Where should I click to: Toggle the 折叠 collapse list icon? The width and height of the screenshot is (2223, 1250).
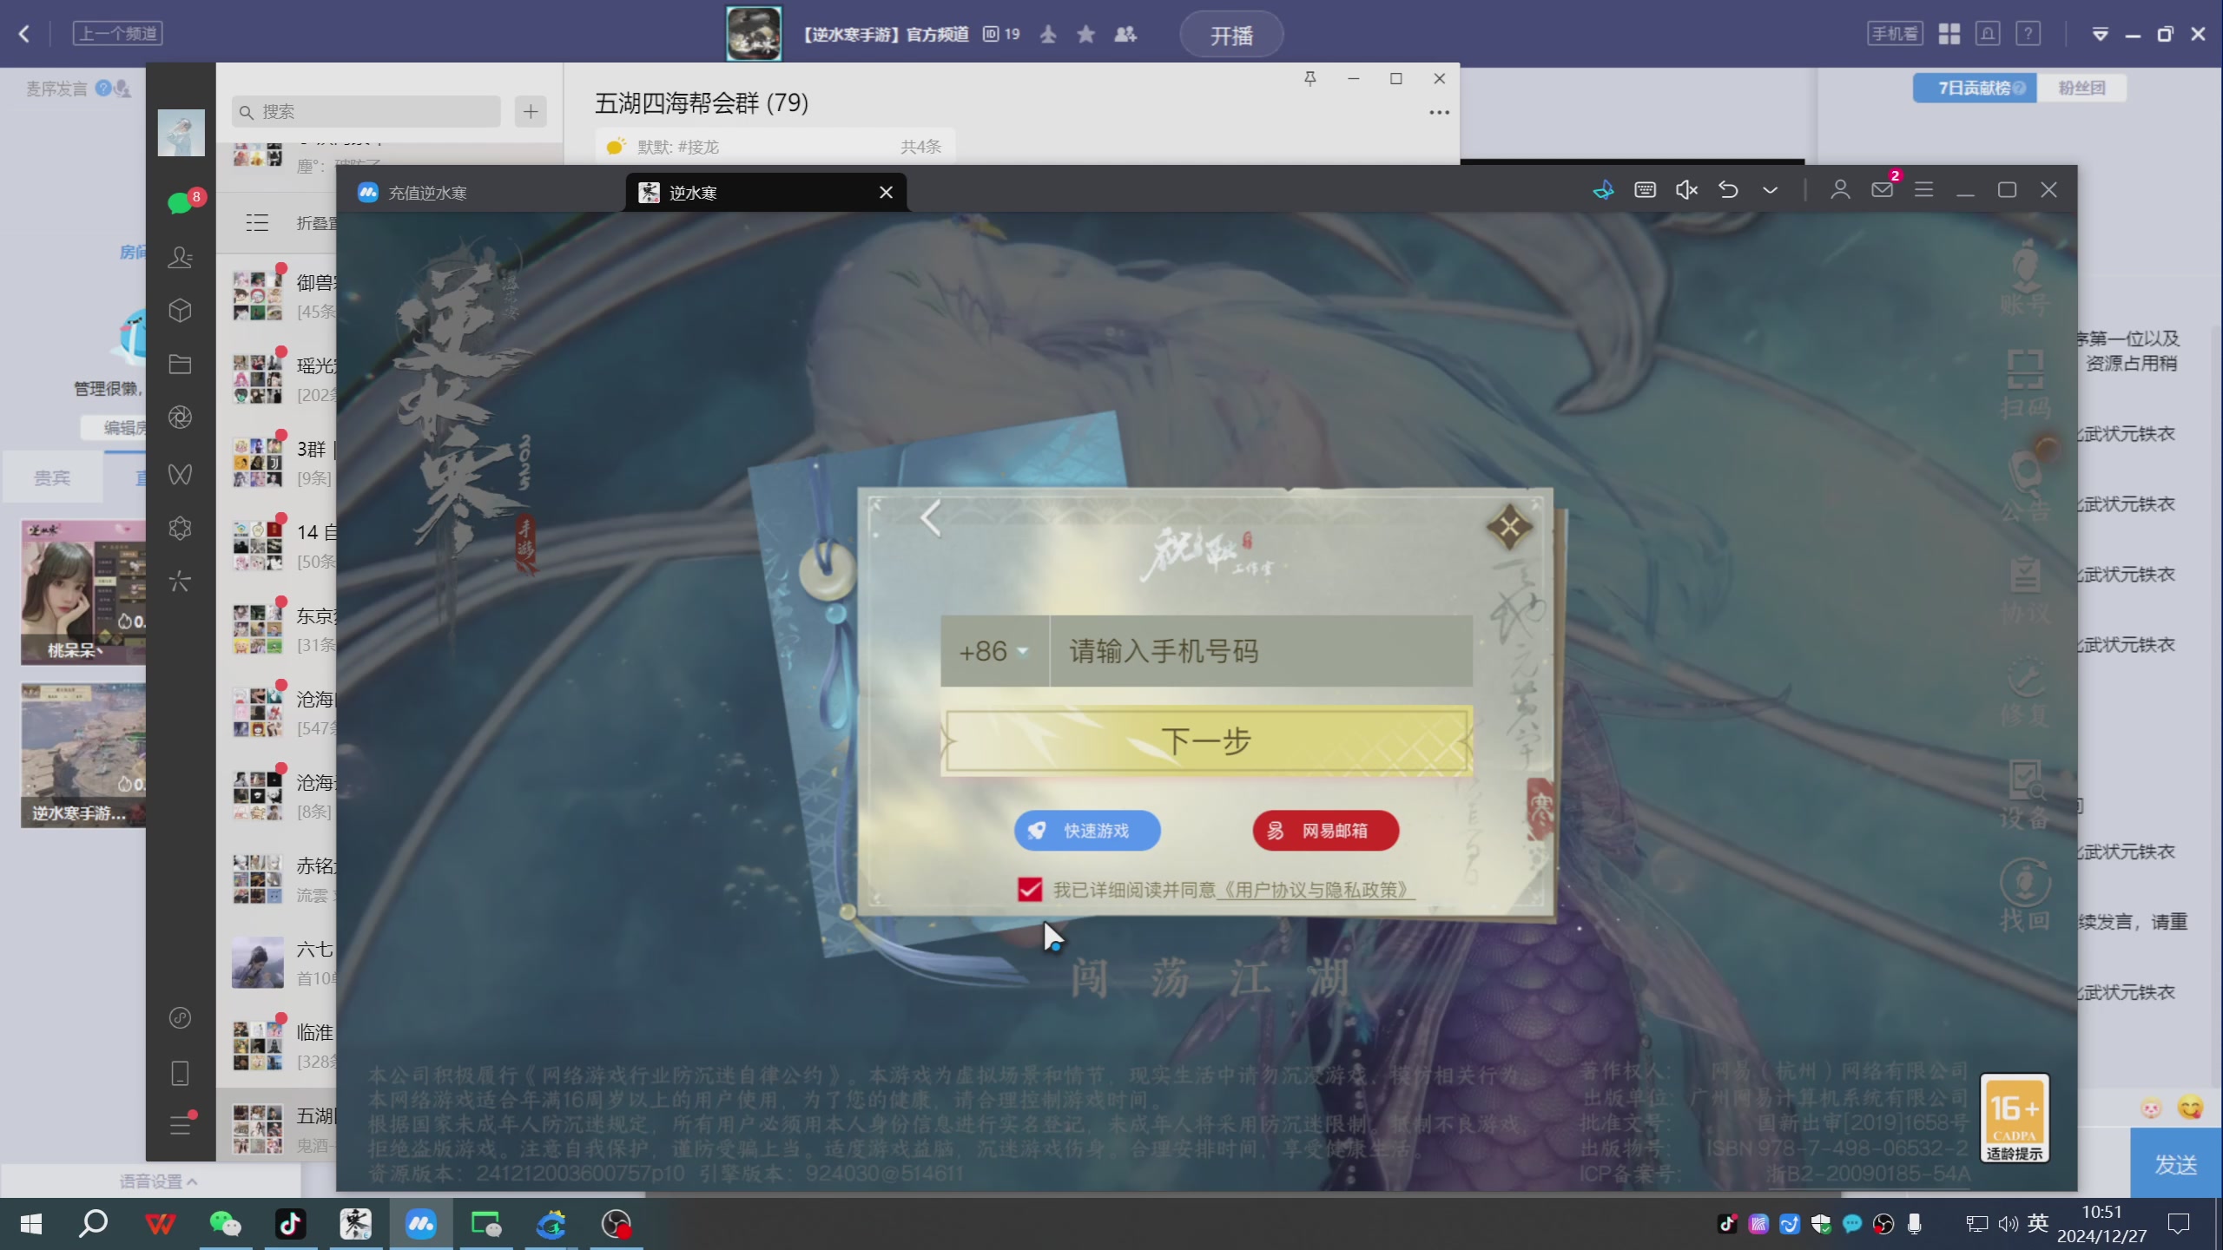point(257,223)
